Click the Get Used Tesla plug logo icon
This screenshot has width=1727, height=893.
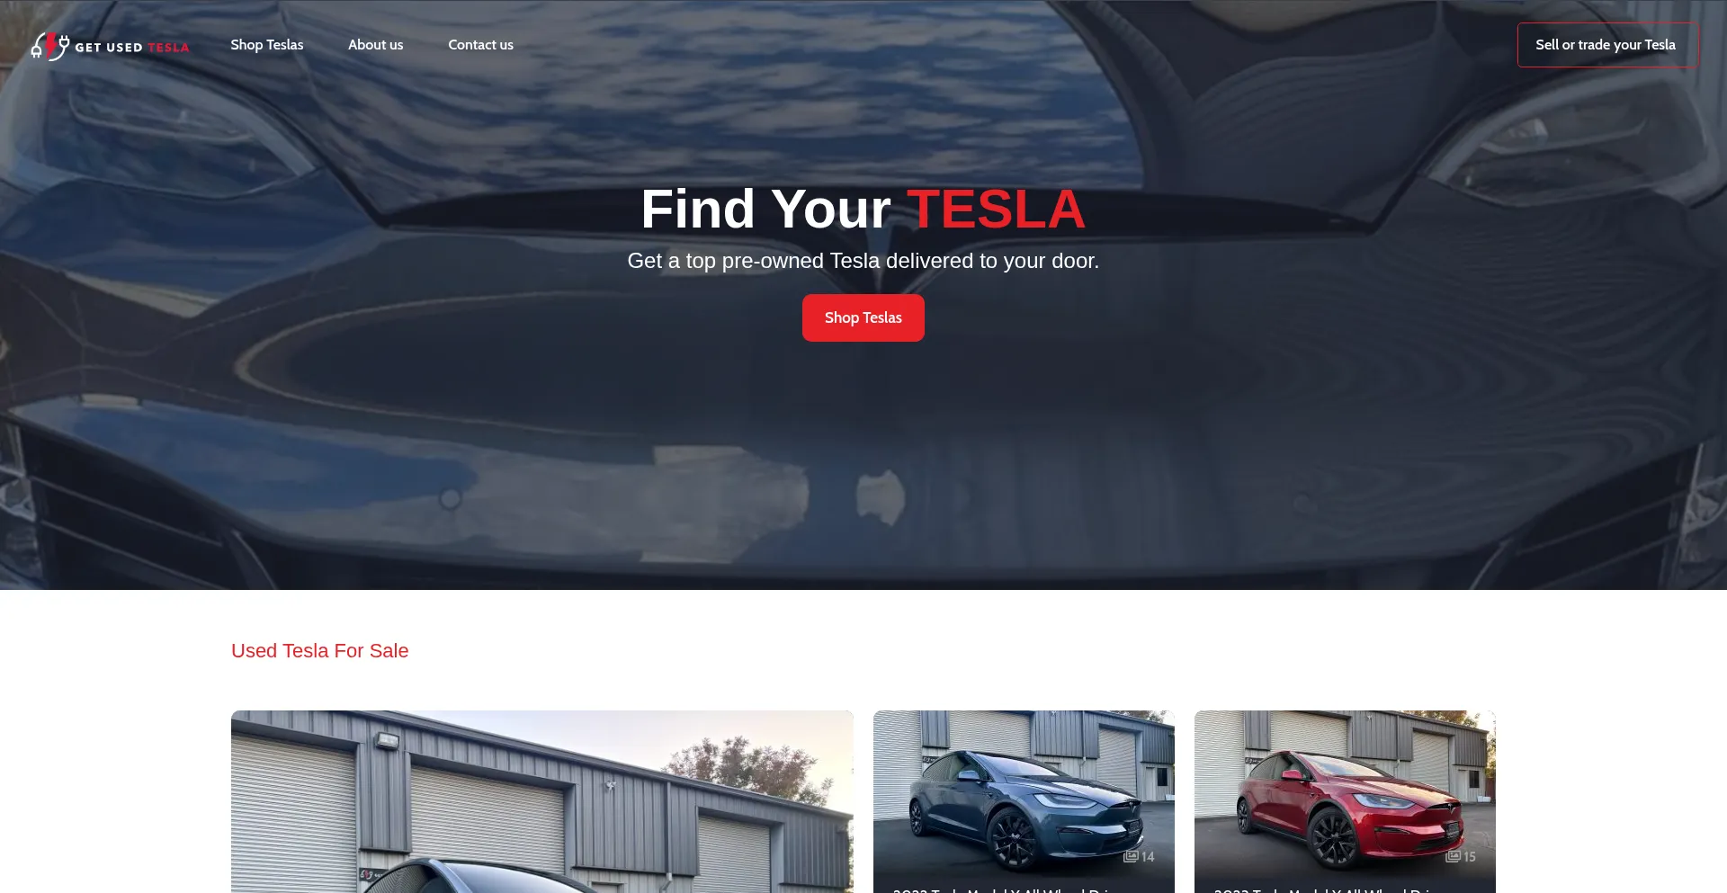[x=50, y=46]
